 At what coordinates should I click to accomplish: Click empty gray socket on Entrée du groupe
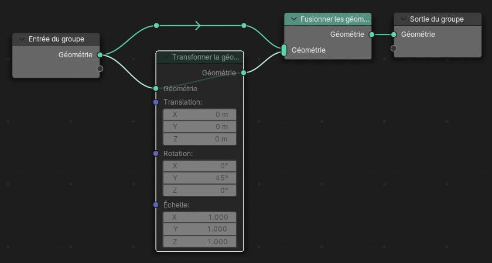pos(100,69)
